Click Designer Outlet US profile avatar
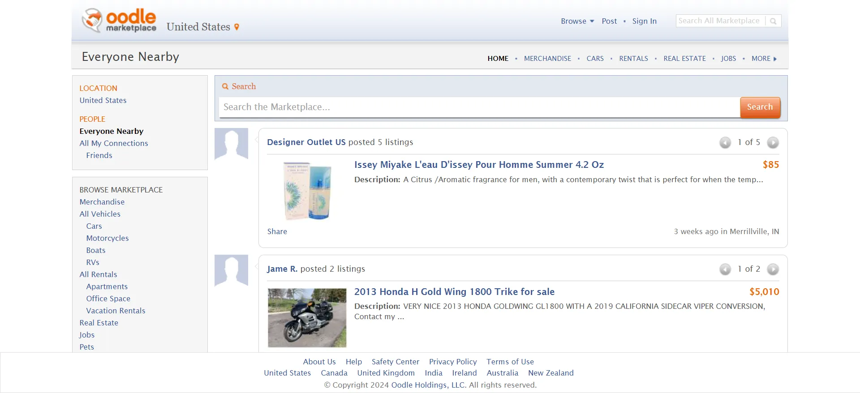 tap(231, 144)
